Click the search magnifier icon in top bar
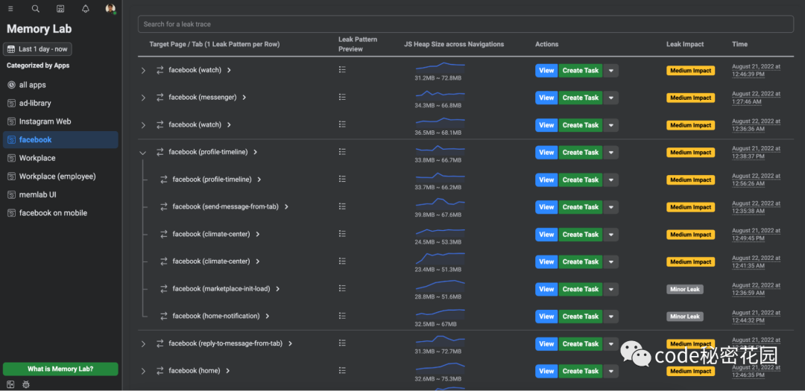805x391 pixels. tap(36, 9)
